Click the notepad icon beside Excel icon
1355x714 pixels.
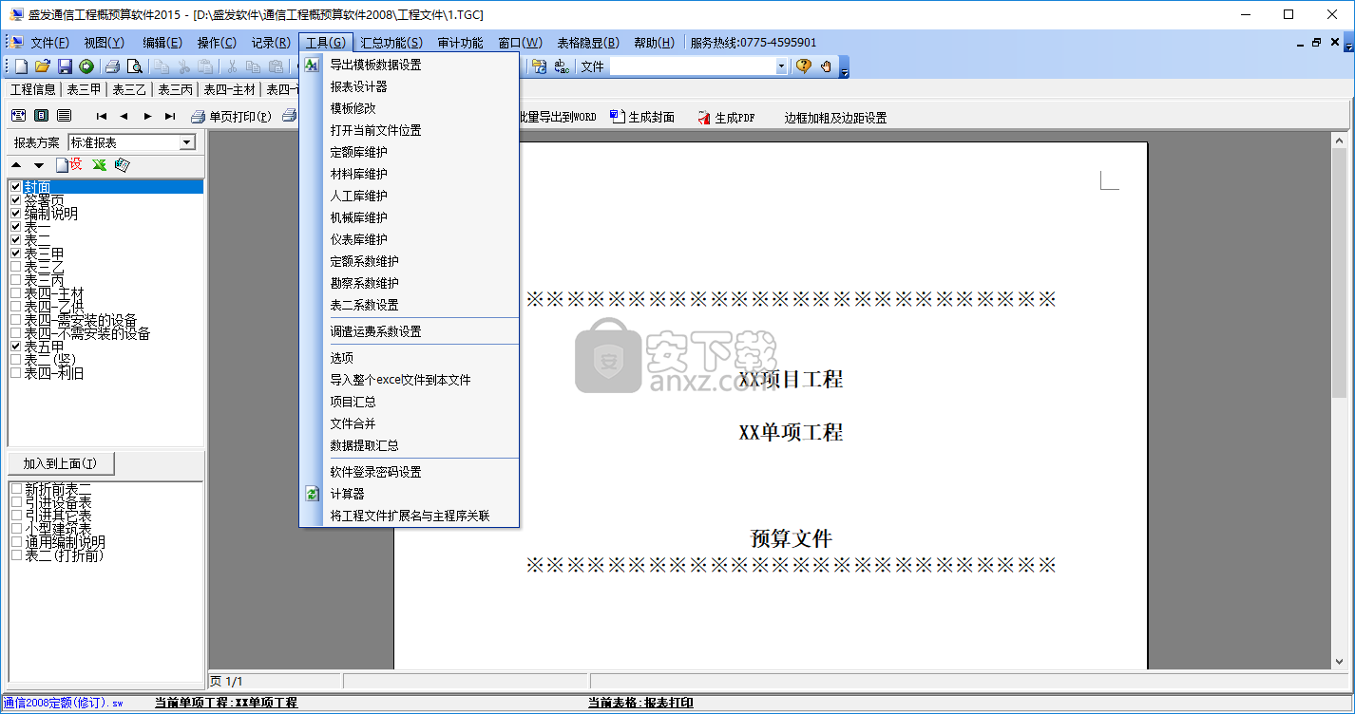pyautogui.click(x=122, y=165)
